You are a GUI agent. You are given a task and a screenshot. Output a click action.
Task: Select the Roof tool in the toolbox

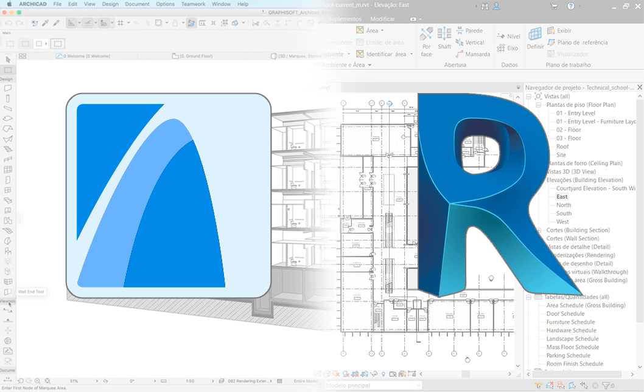8,129
